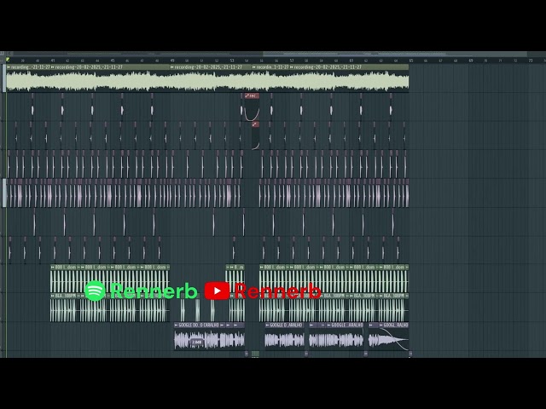The height and width of the screenshot is (409, 546).
Task: Open playlist menu icon at top-left corner
Action: click(x=2, y=54)
